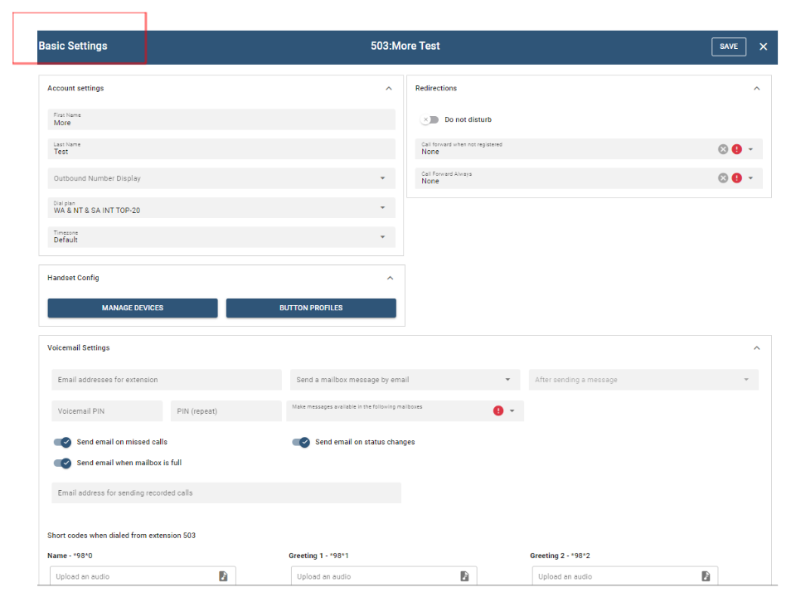Click the Manage Devices button
The height and width of the screenshot is (597, 796).
[x=133, y=308]
